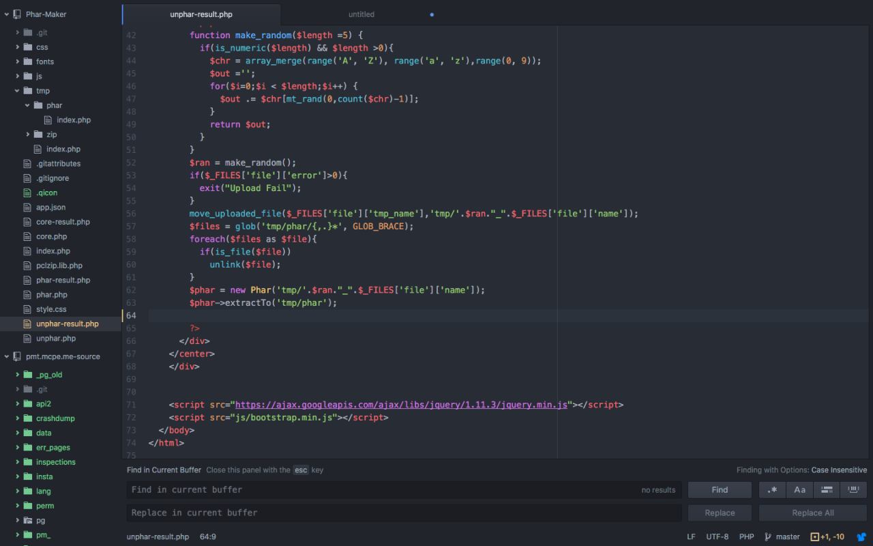
Task: Click the inspections folder icon
Action: 28,462
